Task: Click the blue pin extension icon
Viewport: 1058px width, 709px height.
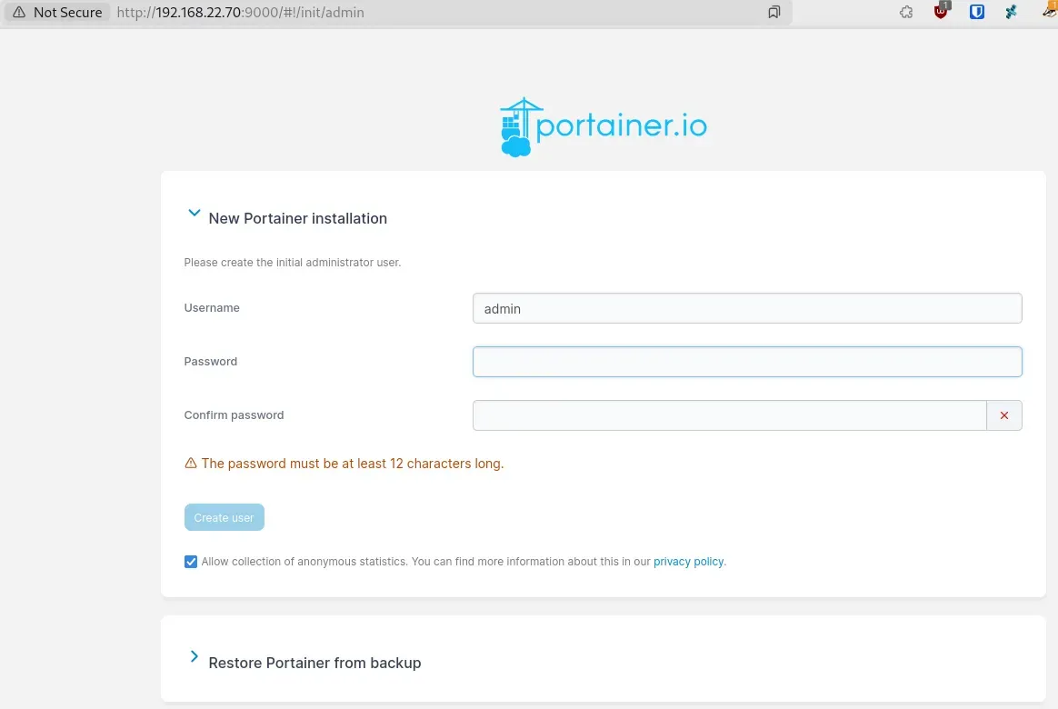Action: [x=1011, y=12]
